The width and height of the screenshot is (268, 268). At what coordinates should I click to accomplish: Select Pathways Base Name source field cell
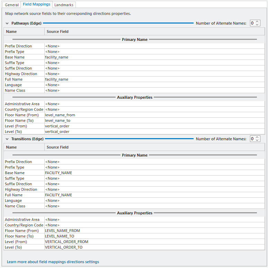pos(154,57)
